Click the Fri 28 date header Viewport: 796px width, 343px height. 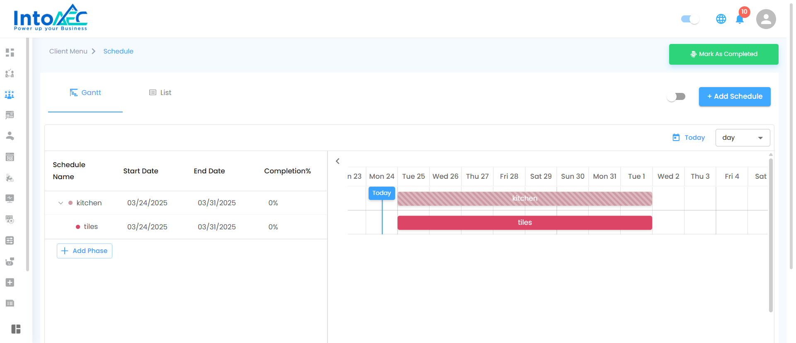(x=509, y=176)
